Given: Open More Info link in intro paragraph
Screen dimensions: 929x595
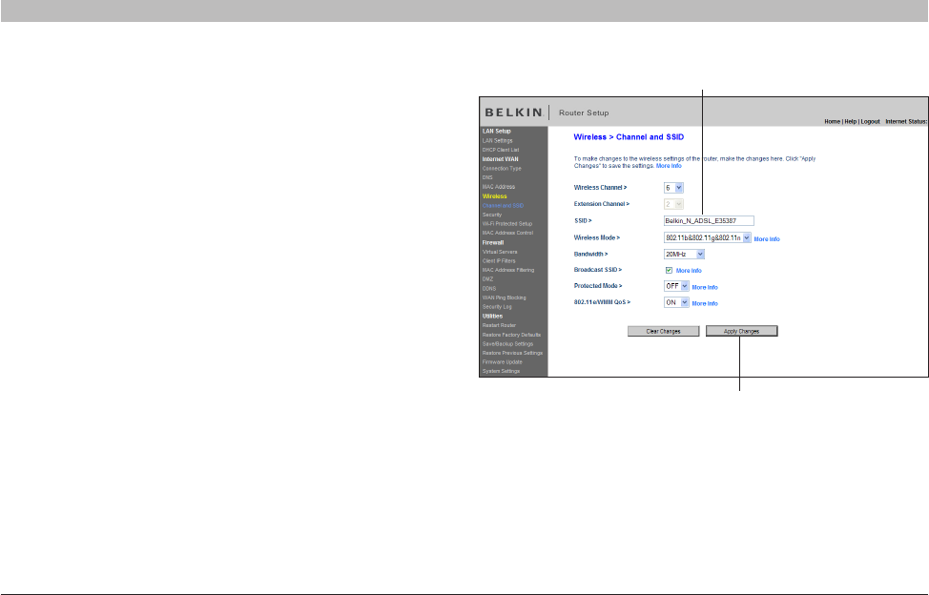Looking at the screenshot, I should click(x=669, y=166).
